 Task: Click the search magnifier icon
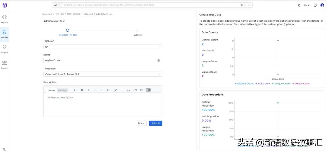[x=249, y=5]
